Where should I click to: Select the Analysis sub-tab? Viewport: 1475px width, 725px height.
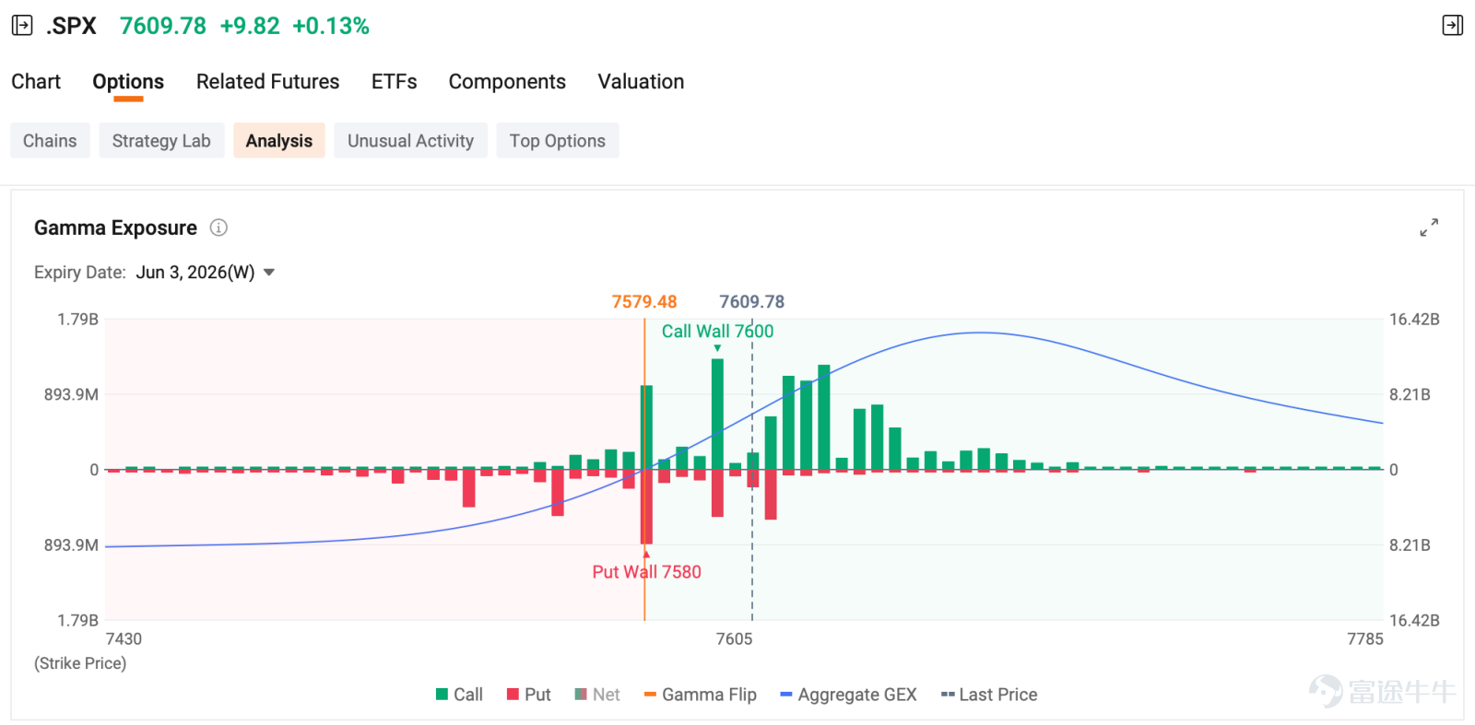(279, 141)
